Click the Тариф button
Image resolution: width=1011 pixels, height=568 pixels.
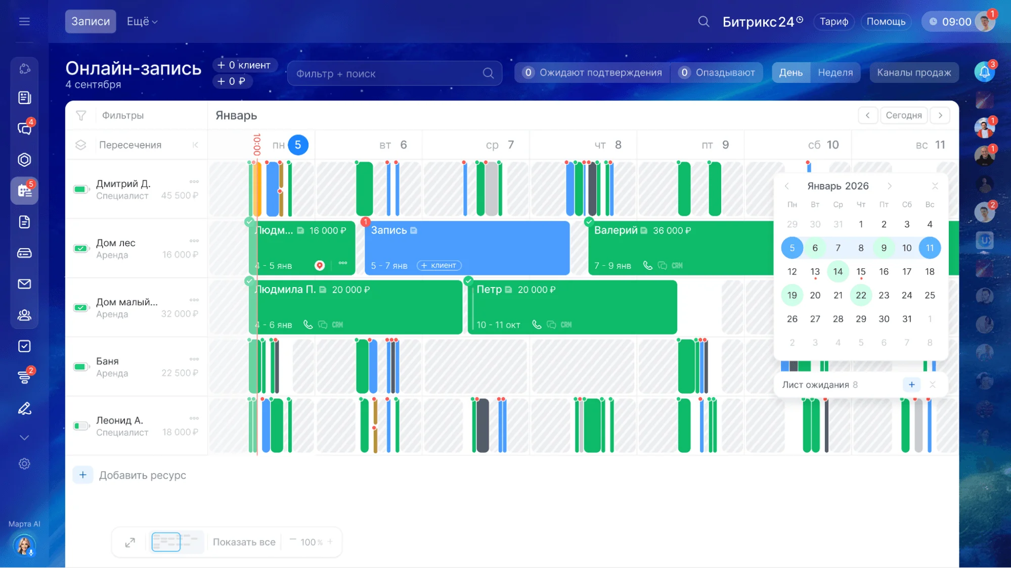[x=833, y=22]
